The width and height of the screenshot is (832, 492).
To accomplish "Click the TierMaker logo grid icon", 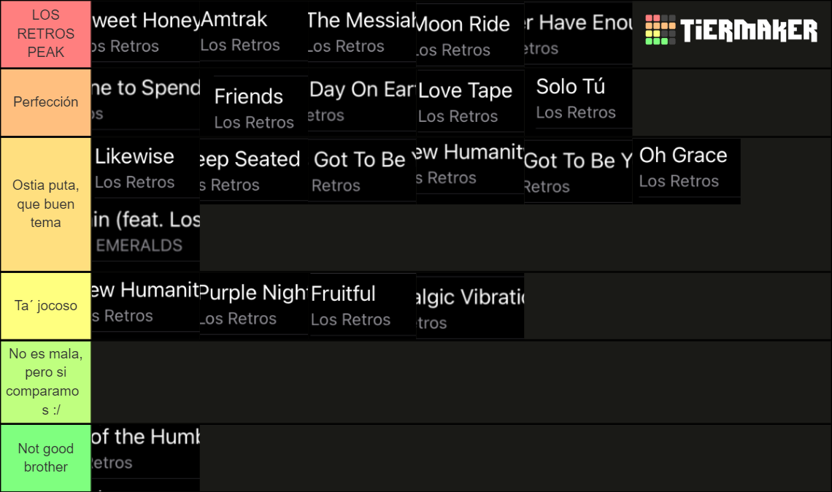I will tap(660, 30).
